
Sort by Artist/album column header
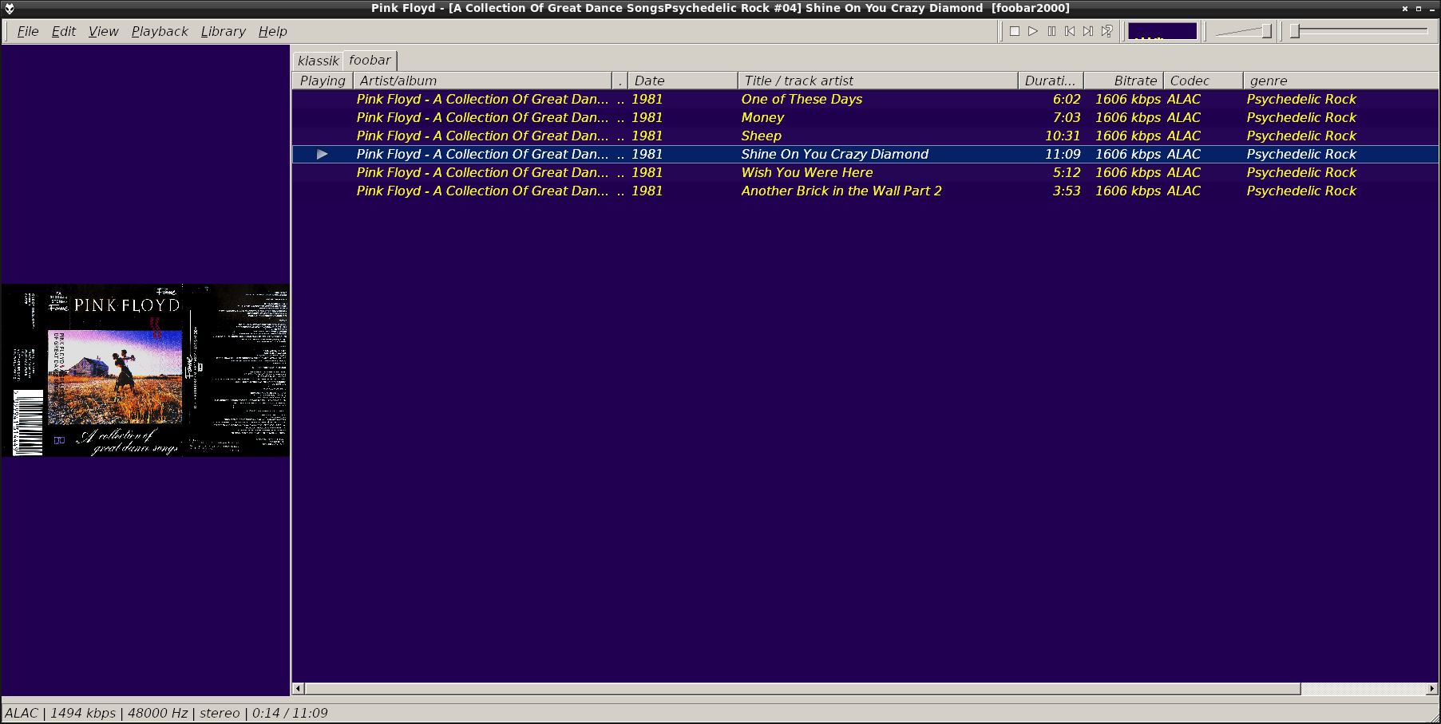(482, 81)
